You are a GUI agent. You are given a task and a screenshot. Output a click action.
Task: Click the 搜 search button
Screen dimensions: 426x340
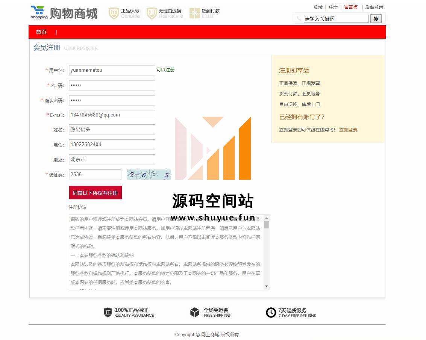[376, 19]
